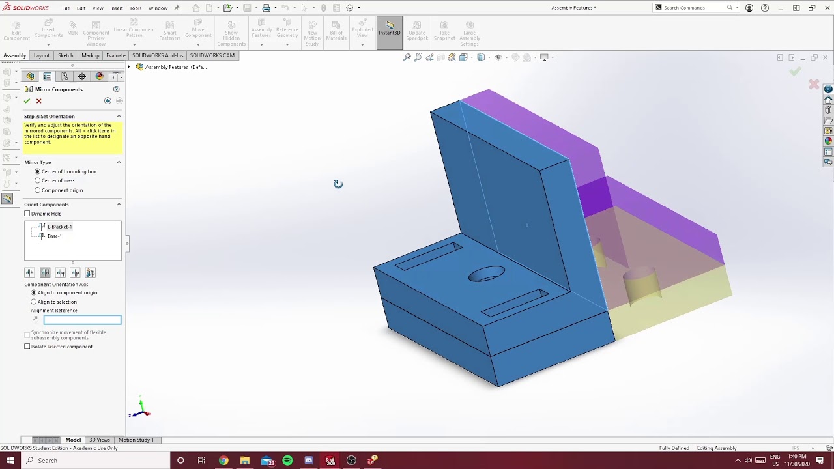Open the PropertyManager tab icon

48,77
